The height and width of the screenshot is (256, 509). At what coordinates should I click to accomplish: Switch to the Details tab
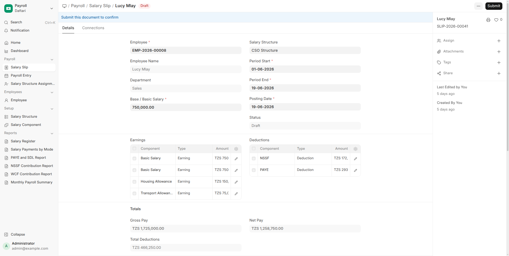point(68,28)
